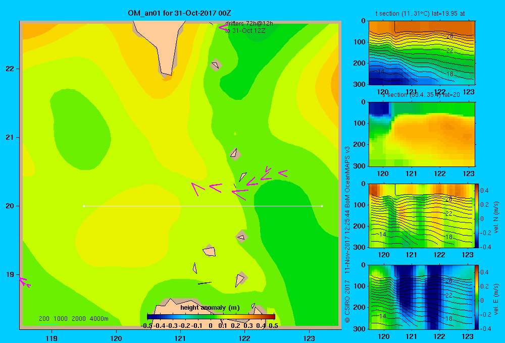Click the "200" depth legend entry on main map
The image size is (505, 343).
point(44,319)
